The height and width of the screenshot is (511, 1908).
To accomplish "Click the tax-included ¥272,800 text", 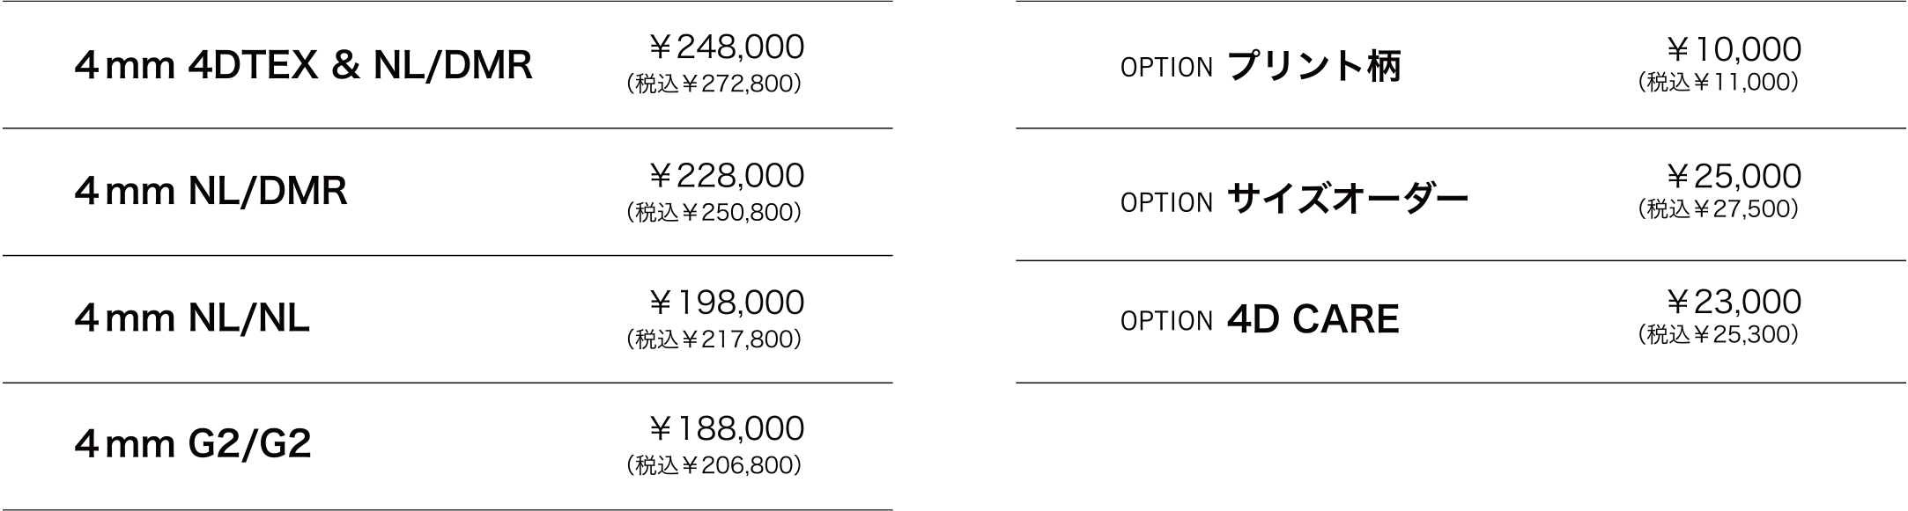I will [x=714, y=84].
